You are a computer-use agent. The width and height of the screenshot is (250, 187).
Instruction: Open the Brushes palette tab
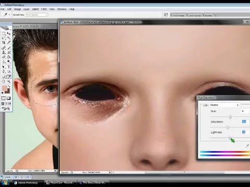click(208, 16)
